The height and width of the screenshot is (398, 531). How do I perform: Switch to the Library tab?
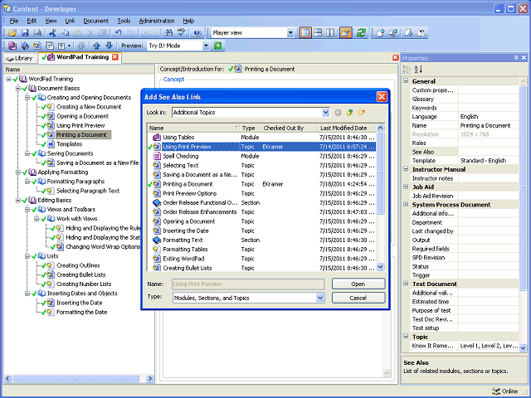click(x=20, y=58)
